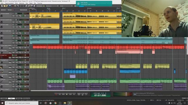The height and width of the screenshot is (105, 188).
Task: Click the automation curve icon on track 12
Action: [x=20, y=72]
